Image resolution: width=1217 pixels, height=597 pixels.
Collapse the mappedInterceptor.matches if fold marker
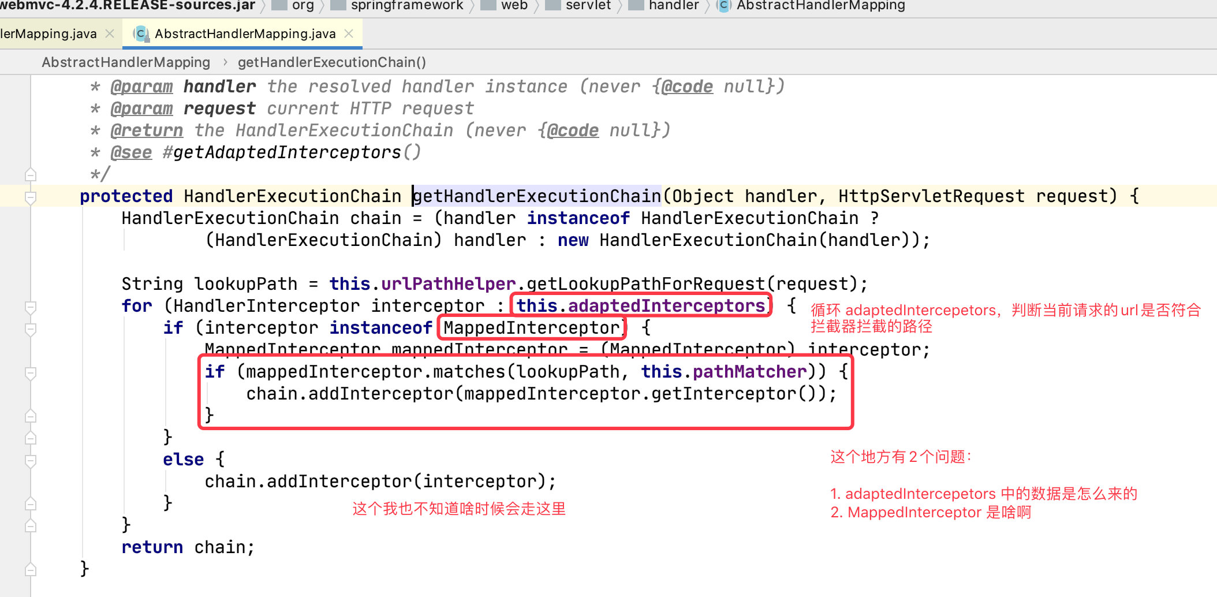(31, 373)
